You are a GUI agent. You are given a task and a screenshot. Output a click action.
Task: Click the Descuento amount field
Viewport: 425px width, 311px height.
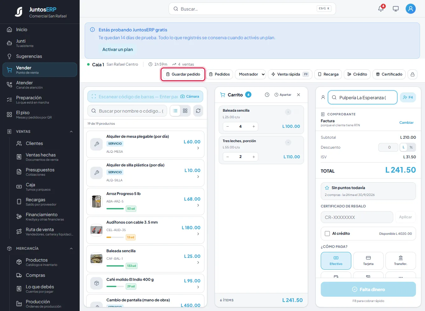(x=388, y=147)
